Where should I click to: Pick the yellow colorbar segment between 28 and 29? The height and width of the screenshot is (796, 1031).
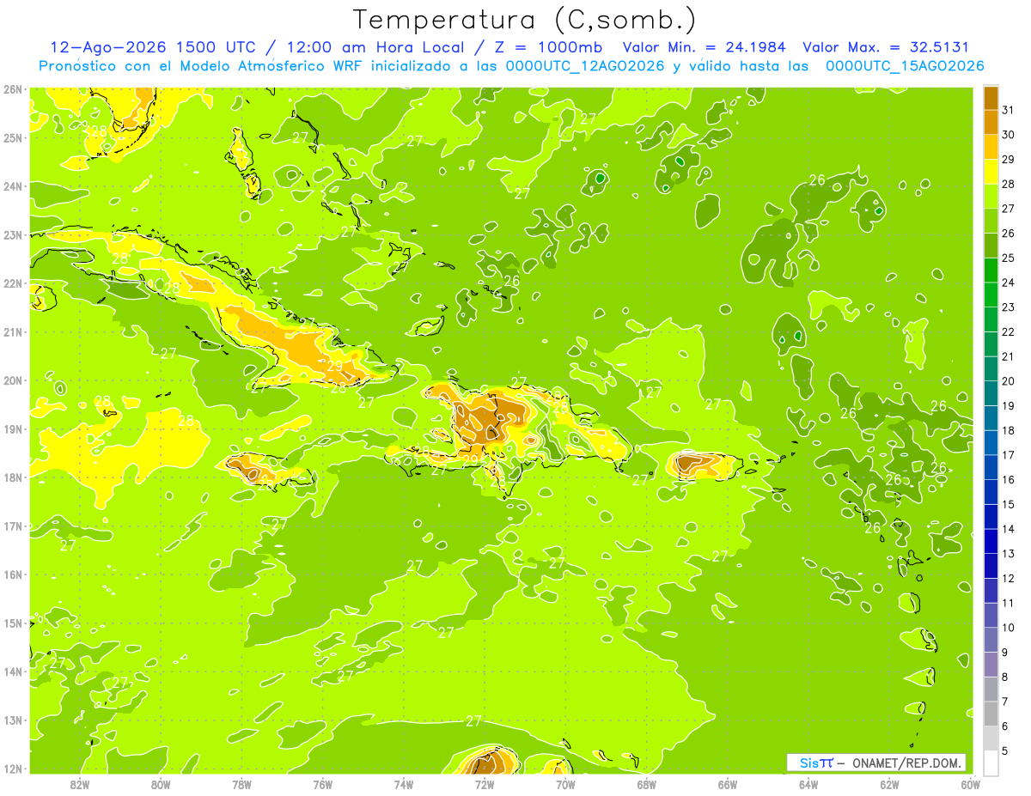tap(990, 172)
